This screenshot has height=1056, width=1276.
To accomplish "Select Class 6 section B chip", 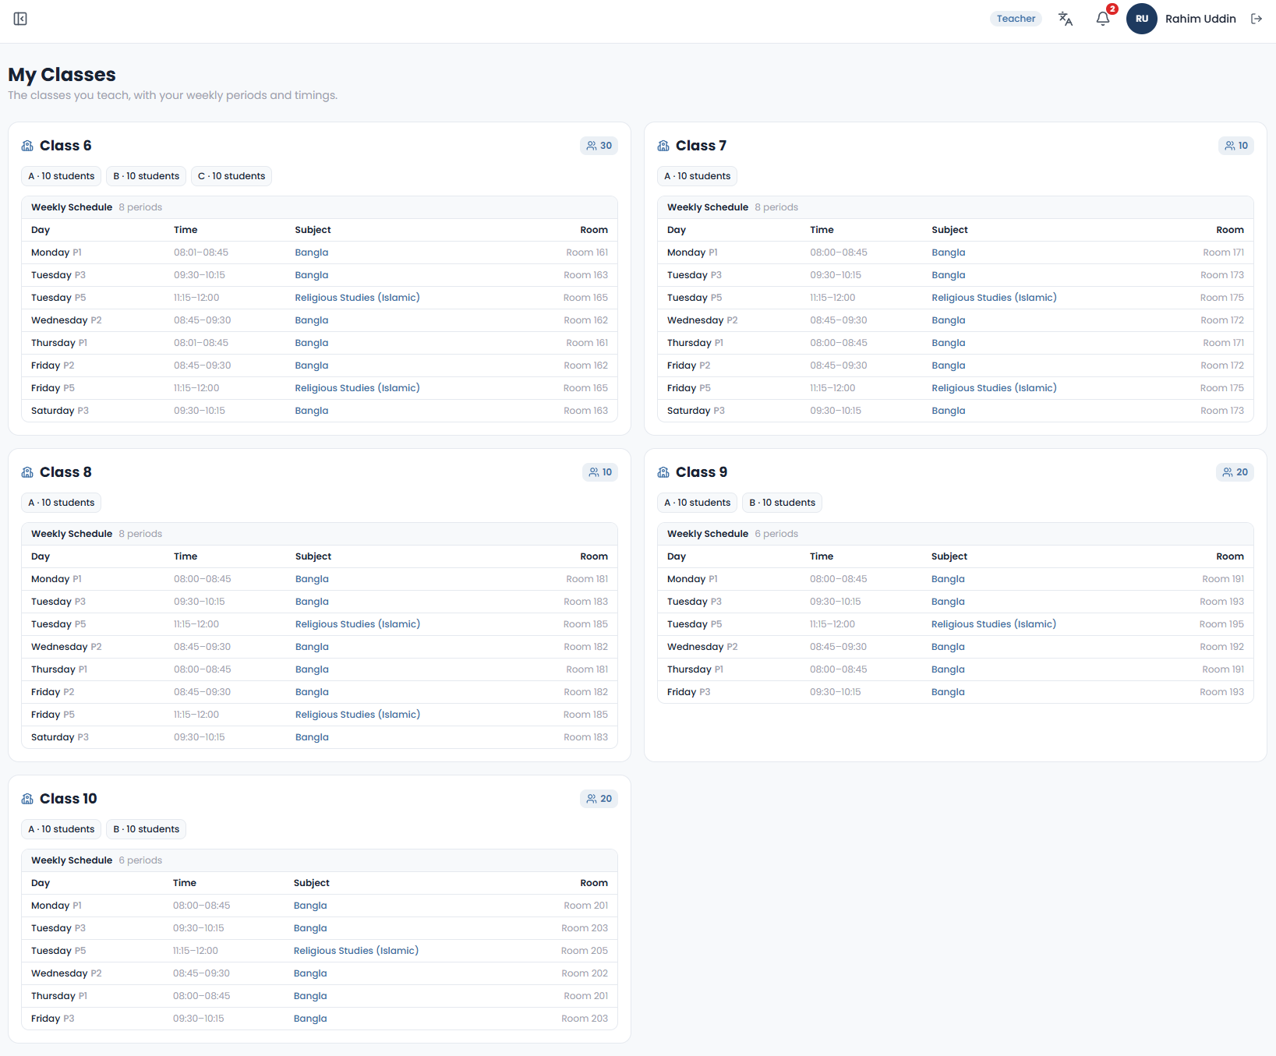I will [147, 176].
